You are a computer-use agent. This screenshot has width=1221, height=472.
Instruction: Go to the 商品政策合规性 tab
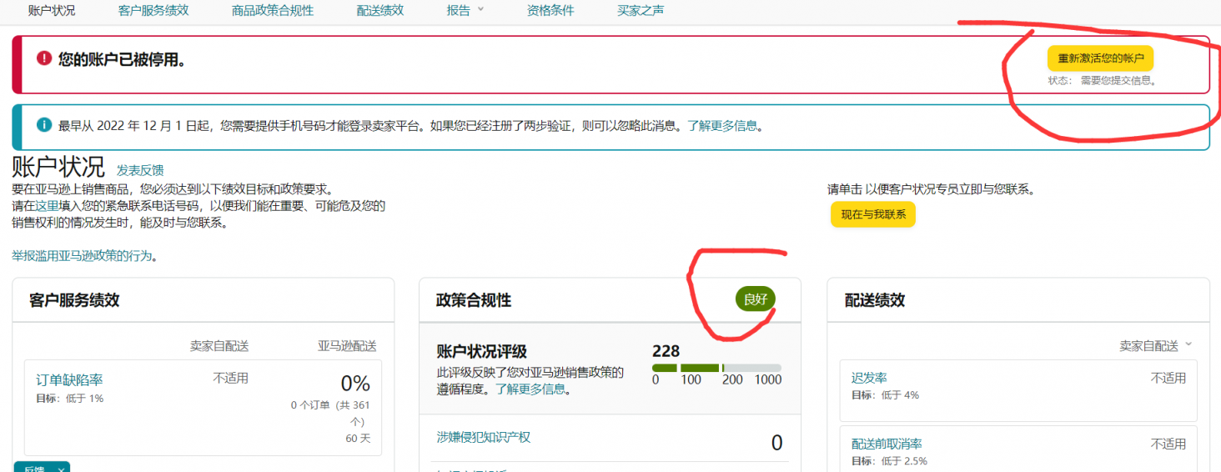(x=273, y=11)
